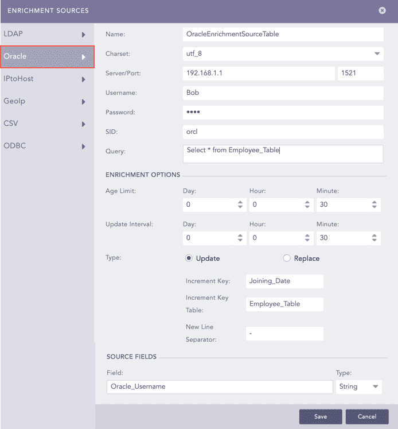The image size is (398, 429).
Task: Open the Charset dropdown
Action: click(377, 54)
